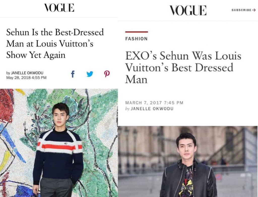Click the Subscribe link
This screenshot has height=197, width=258.
tap(241, 10)
